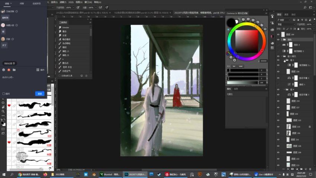Screen dimensions: 316x178
Task: Collapse the 组 4 group arrow
Action: tap(284, 89)
